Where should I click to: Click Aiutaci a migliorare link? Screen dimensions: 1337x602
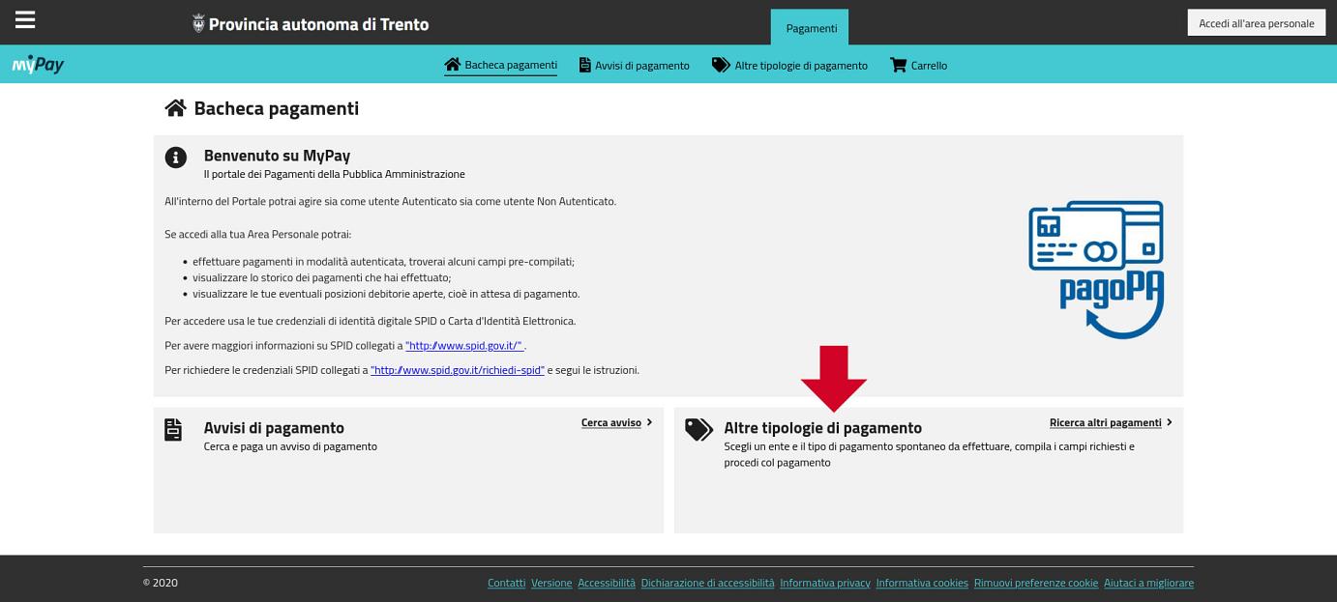pyautogui.click(x=1149, y=583)
